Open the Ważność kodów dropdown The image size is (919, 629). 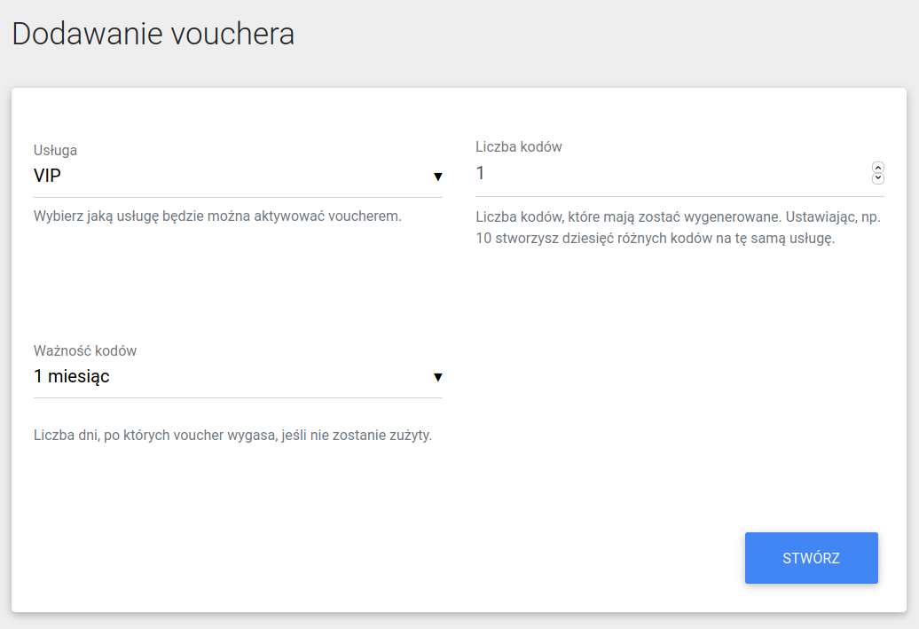(x=237, y=377)
